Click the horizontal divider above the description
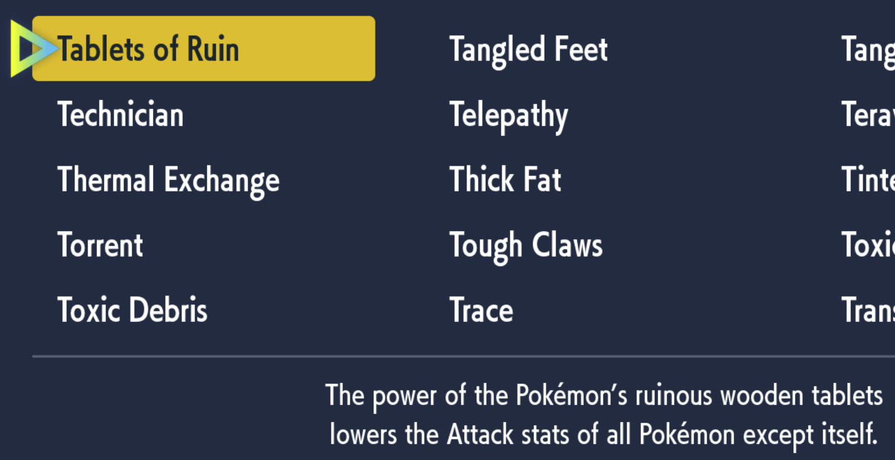The width and height of the screenshot is (895, 460). pyautogui.click(x=463, y=355)
